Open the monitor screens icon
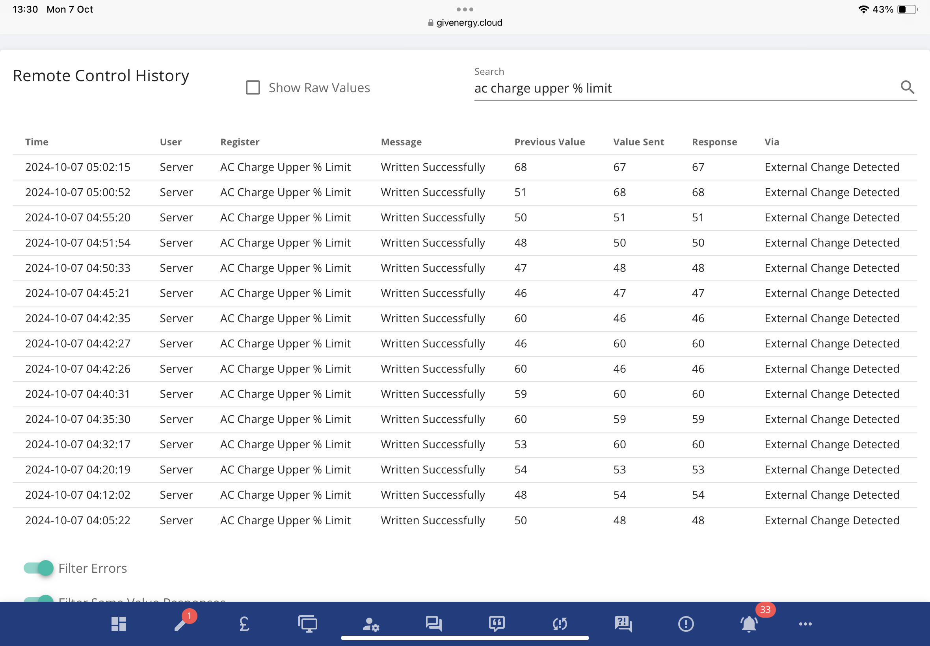The height and width of the screenshot is (646, 930). point(307,624)
